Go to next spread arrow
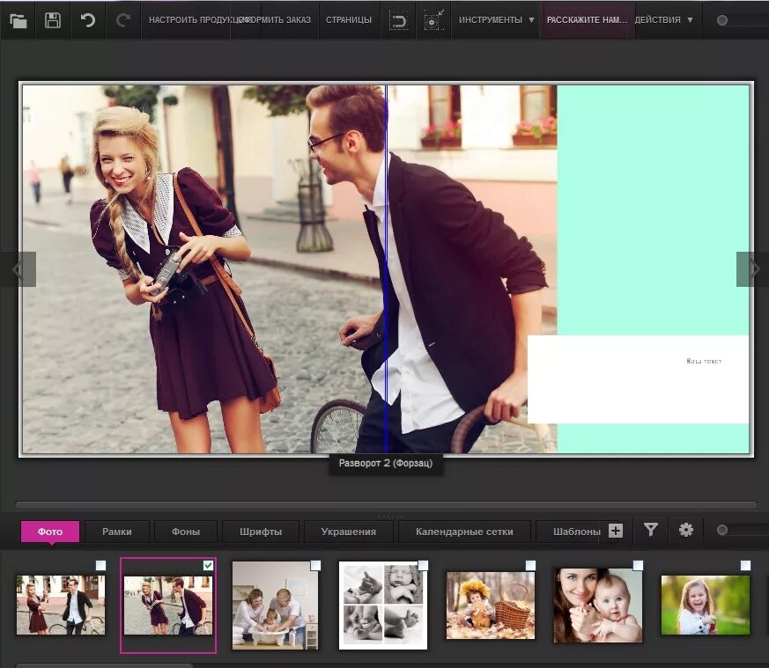Viewport: 769px width, 668px height. coord(752,269)
